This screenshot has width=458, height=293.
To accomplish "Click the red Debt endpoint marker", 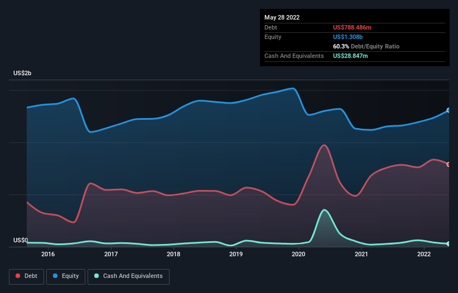I will pyautogui.click(x=449, y=164).
